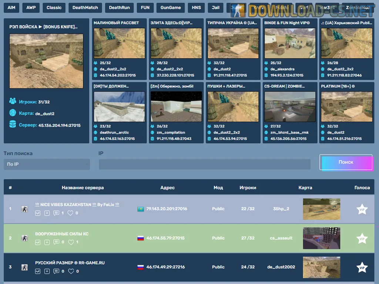Open the de_dust2002 map thumbnail in row 3
This screenshot has height=284, width=379.
pyautogui.click(x=322, y=267)
